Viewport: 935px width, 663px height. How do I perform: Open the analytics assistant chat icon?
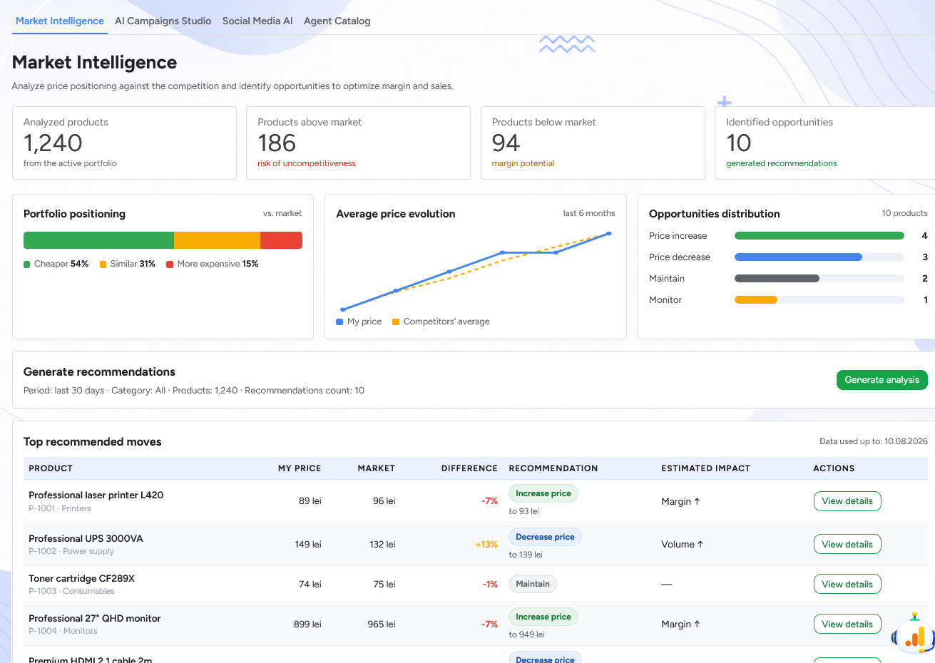coord(913,633)
